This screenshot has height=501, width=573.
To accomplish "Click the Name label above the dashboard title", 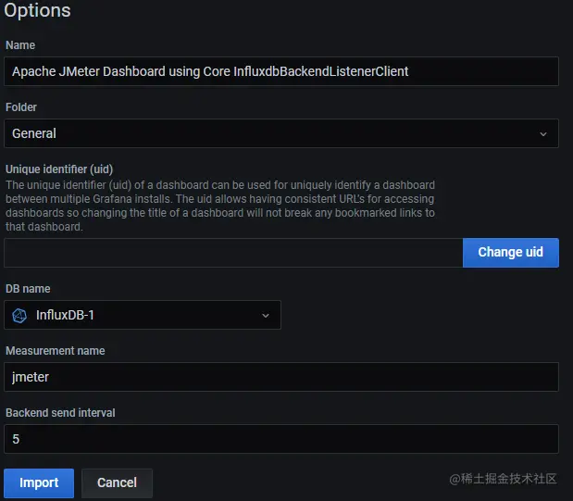I will pos(20,45).
